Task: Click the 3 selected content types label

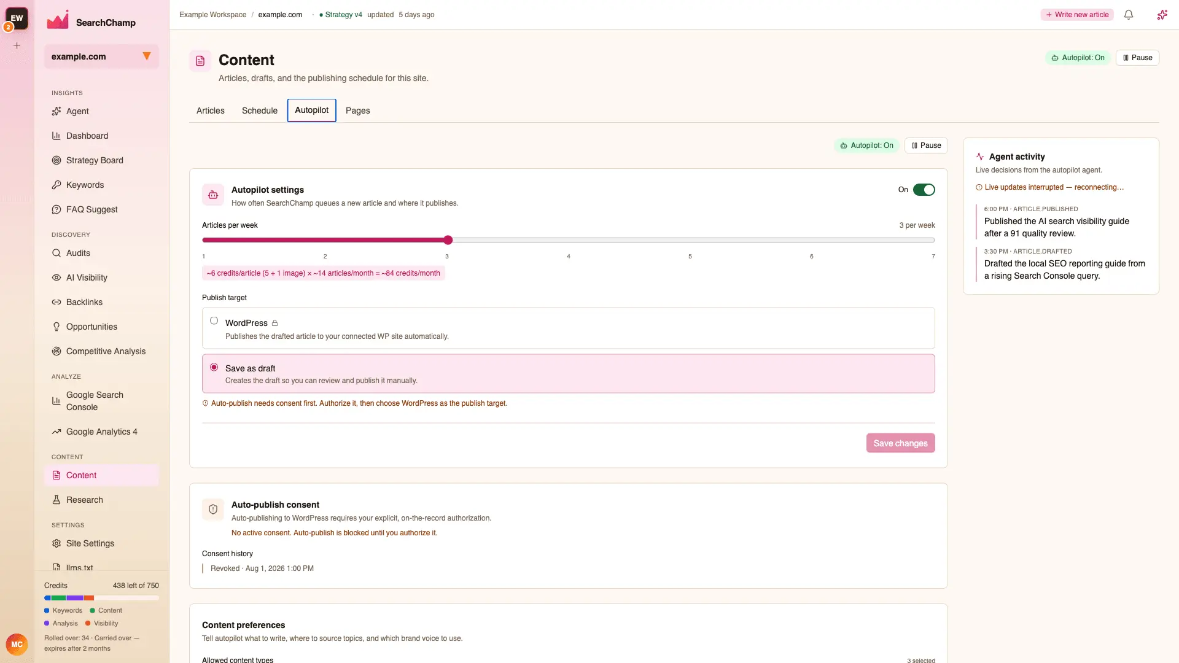Action: coord(921,661)
